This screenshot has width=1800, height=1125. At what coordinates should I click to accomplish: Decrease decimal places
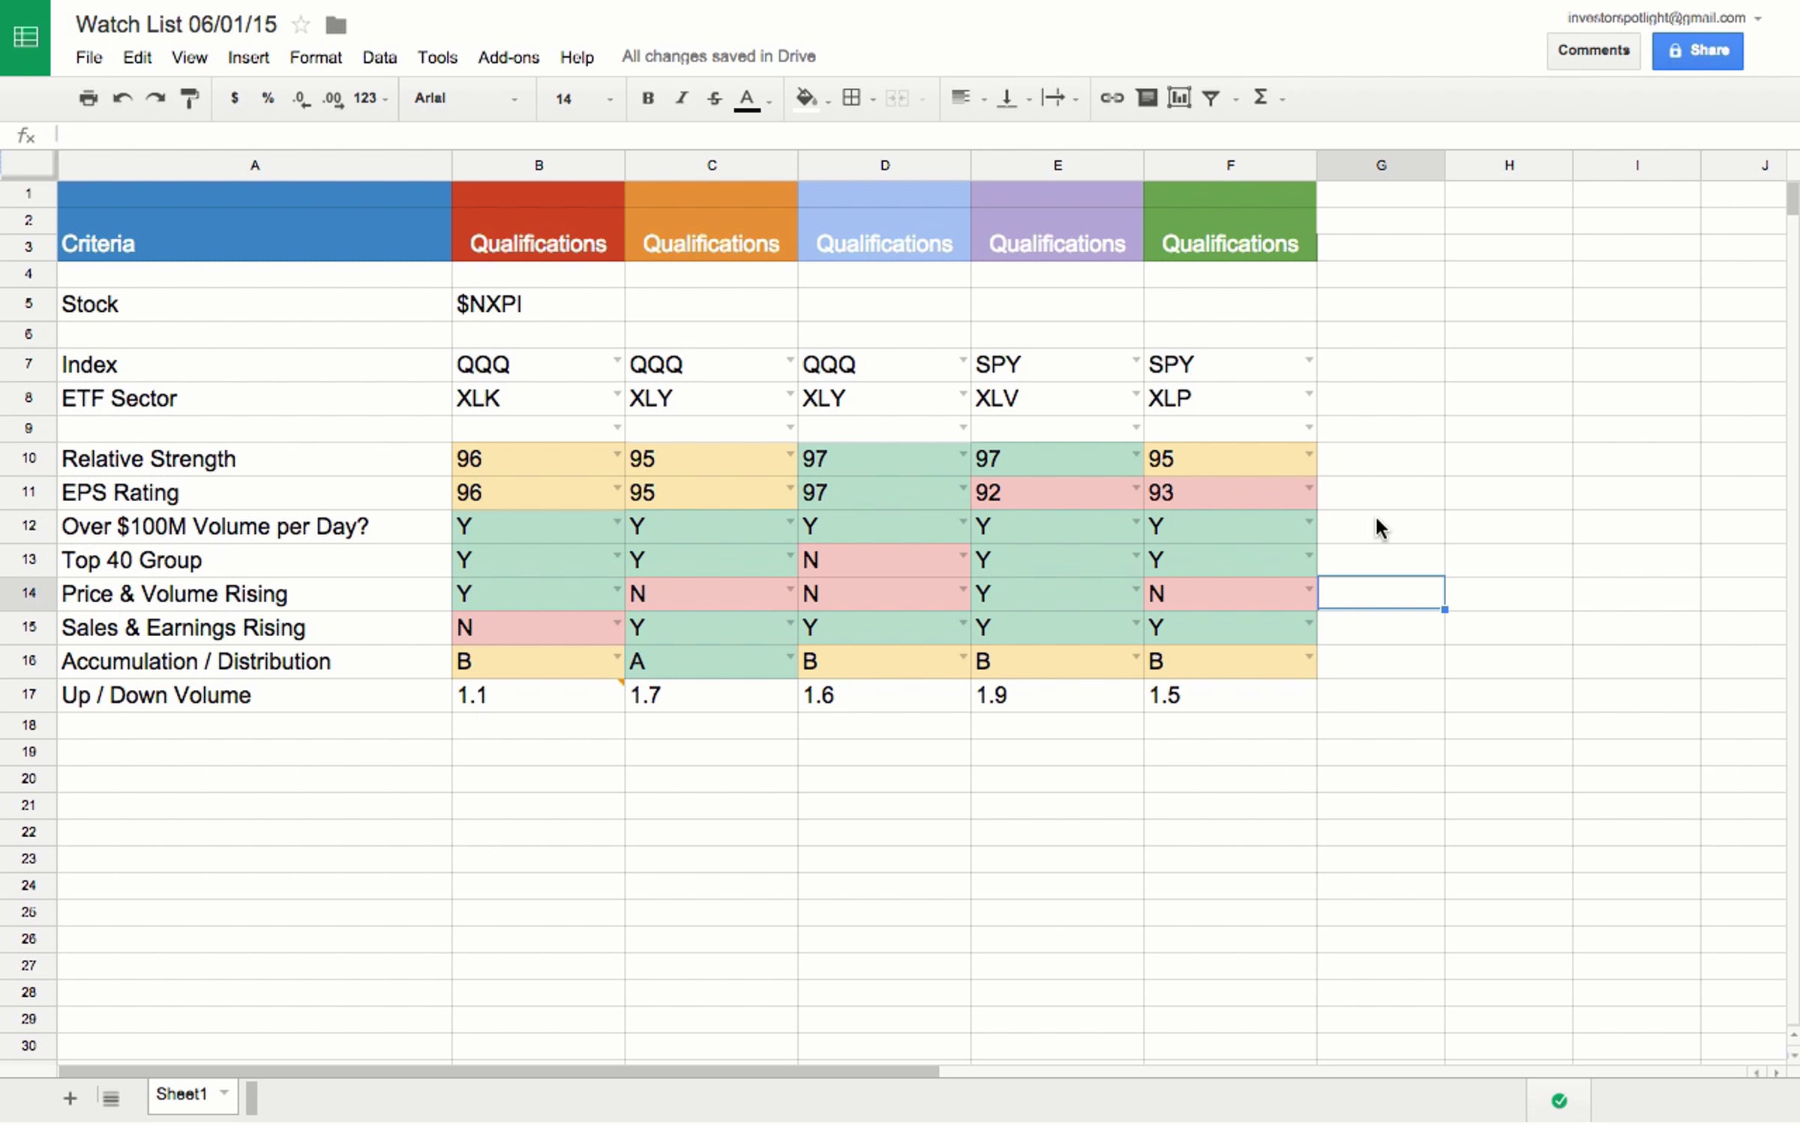(x=301, y=99)
